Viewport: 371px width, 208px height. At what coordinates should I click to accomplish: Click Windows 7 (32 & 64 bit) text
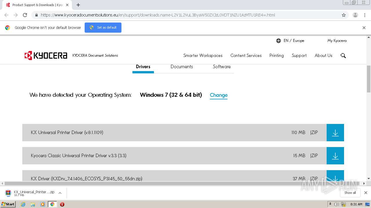click(x=171, y=95)
